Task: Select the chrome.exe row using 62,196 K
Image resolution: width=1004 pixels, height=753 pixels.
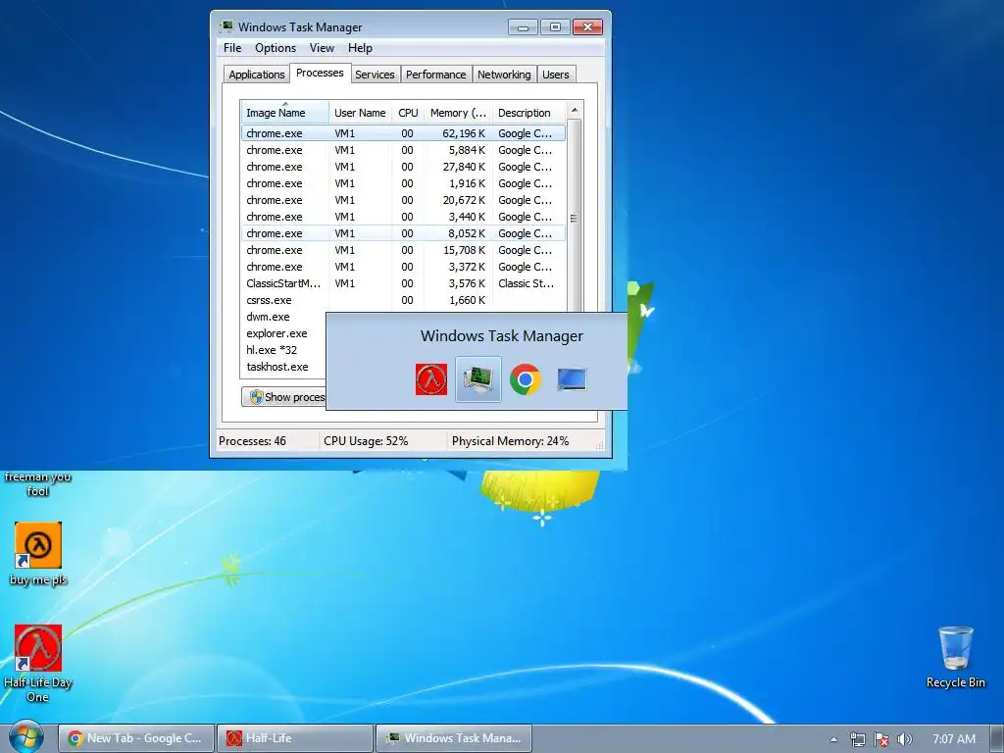Action: 403,133
